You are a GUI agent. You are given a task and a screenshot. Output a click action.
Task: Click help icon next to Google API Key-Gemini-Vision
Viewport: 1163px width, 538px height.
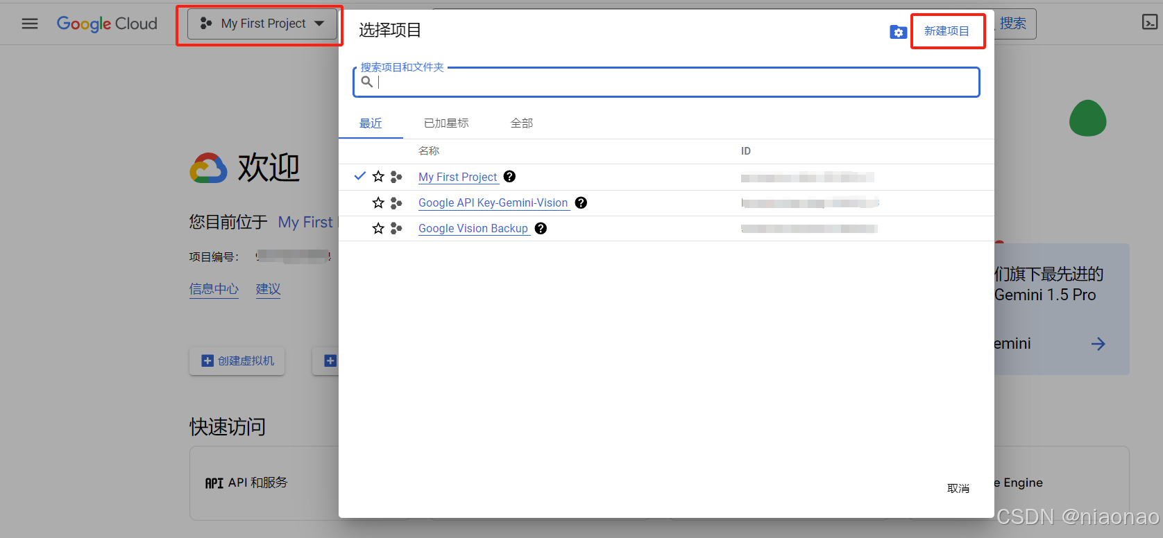pyautogui.click(x=581, y=202)
